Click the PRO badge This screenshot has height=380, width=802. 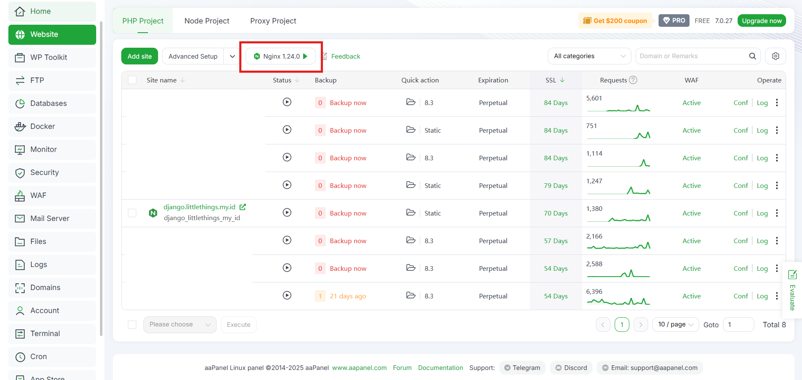tap(674, 21)
